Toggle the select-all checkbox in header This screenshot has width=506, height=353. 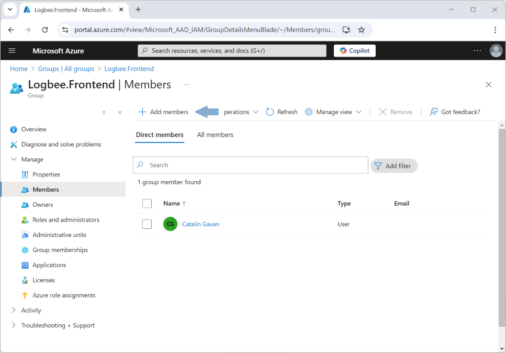click(x=147, y=204)
